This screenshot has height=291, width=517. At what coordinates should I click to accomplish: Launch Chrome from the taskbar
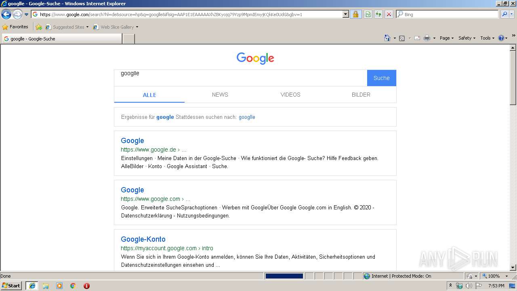tap(73, 286)
